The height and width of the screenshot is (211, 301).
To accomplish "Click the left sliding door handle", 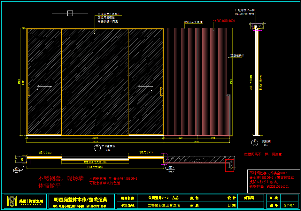I will (x=29, y=91).
